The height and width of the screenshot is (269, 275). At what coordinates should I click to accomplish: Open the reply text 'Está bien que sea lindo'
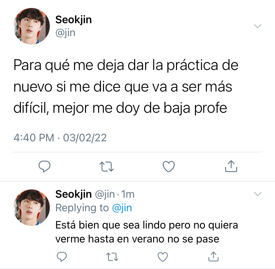coord(111,225)
